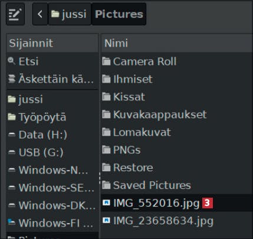Open the Saved Pictures folder
This screenshot has height=239, width=253.
pyautogui.click(x=177, y=185)
